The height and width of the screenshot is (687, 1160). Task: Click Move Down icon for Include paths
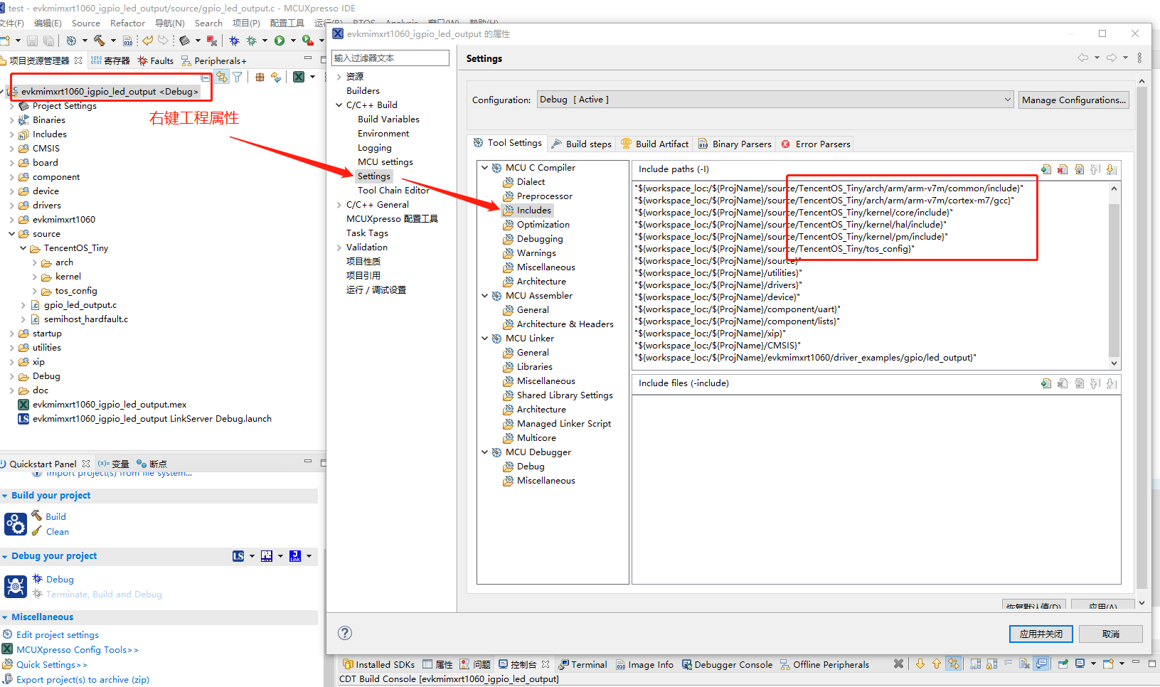click(1112, 169)
